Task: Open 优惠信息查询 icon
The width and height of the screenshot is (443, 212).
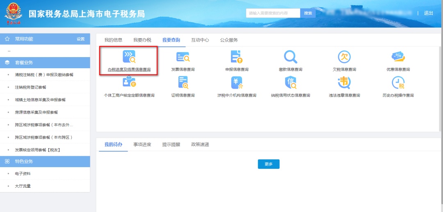Action: (398, 57)
